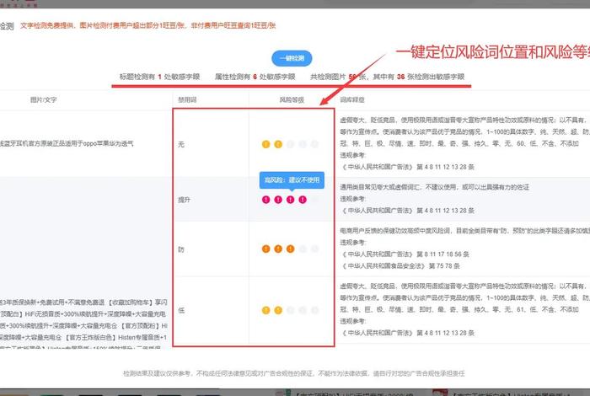The height and width of the screenshot is (396, 590).
Task: Click the 属性检测有 6 处敏感字眼 summary
Action: click(x=255, y=77)
